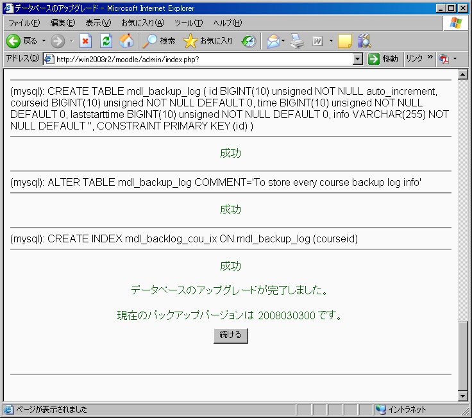The image size is (472, 418).
Task: Stop page loading with red X icon
Action: pos(85,41)
